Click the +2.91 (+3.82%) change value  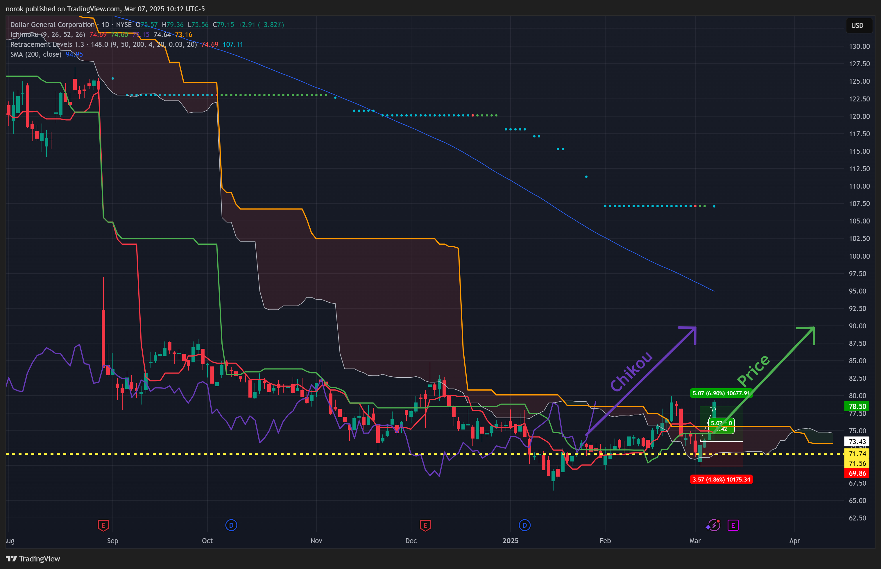261,25
